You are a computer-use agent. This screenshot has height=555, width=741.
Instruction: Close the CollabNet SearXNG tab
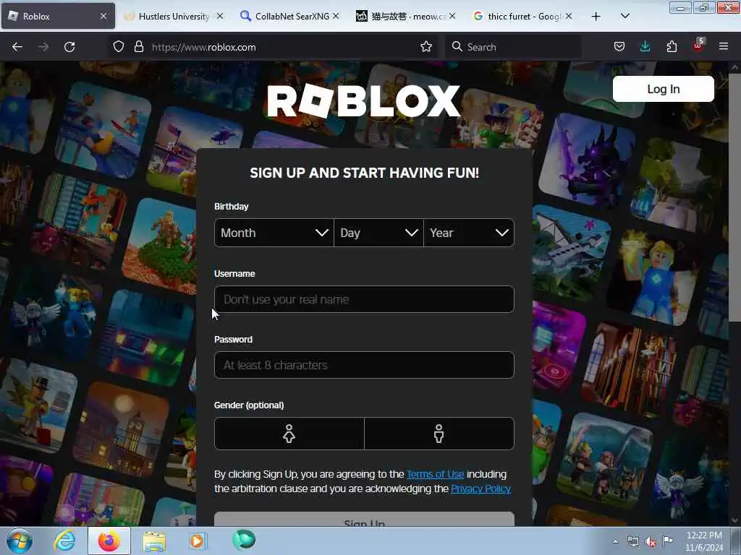tap(336, 17)
